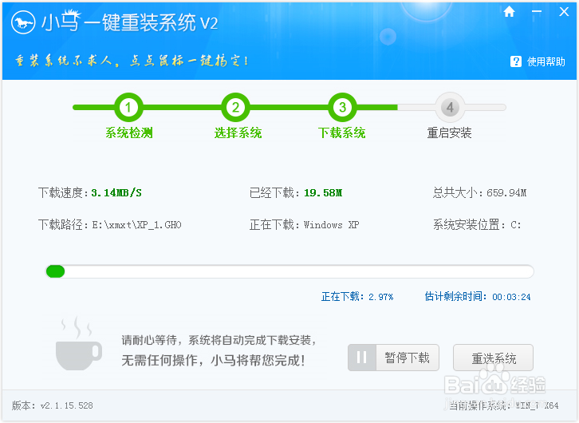
Task: Click the 选择系统 step label
Action: (x=238, y=132)
